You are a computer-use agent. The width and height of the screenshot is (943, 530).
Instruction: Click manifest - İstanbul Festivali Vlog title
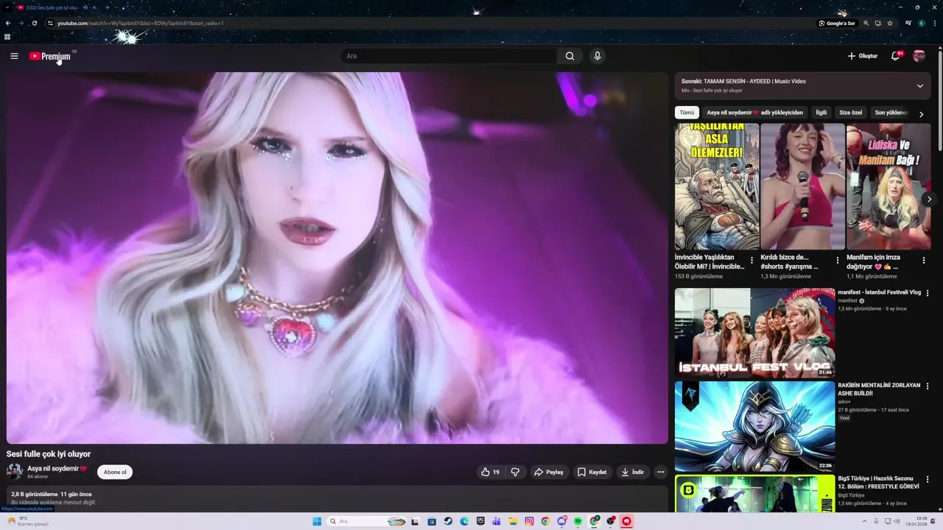pyautogui.click(x=880, y=292)
